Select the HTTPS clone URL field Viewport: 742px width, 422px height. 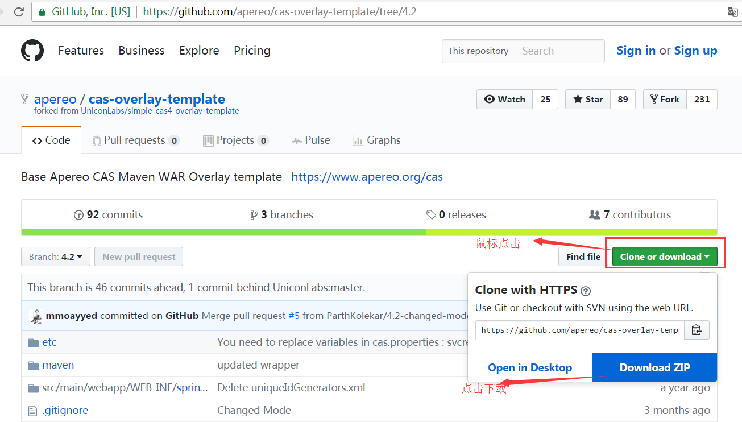[579, 330]
